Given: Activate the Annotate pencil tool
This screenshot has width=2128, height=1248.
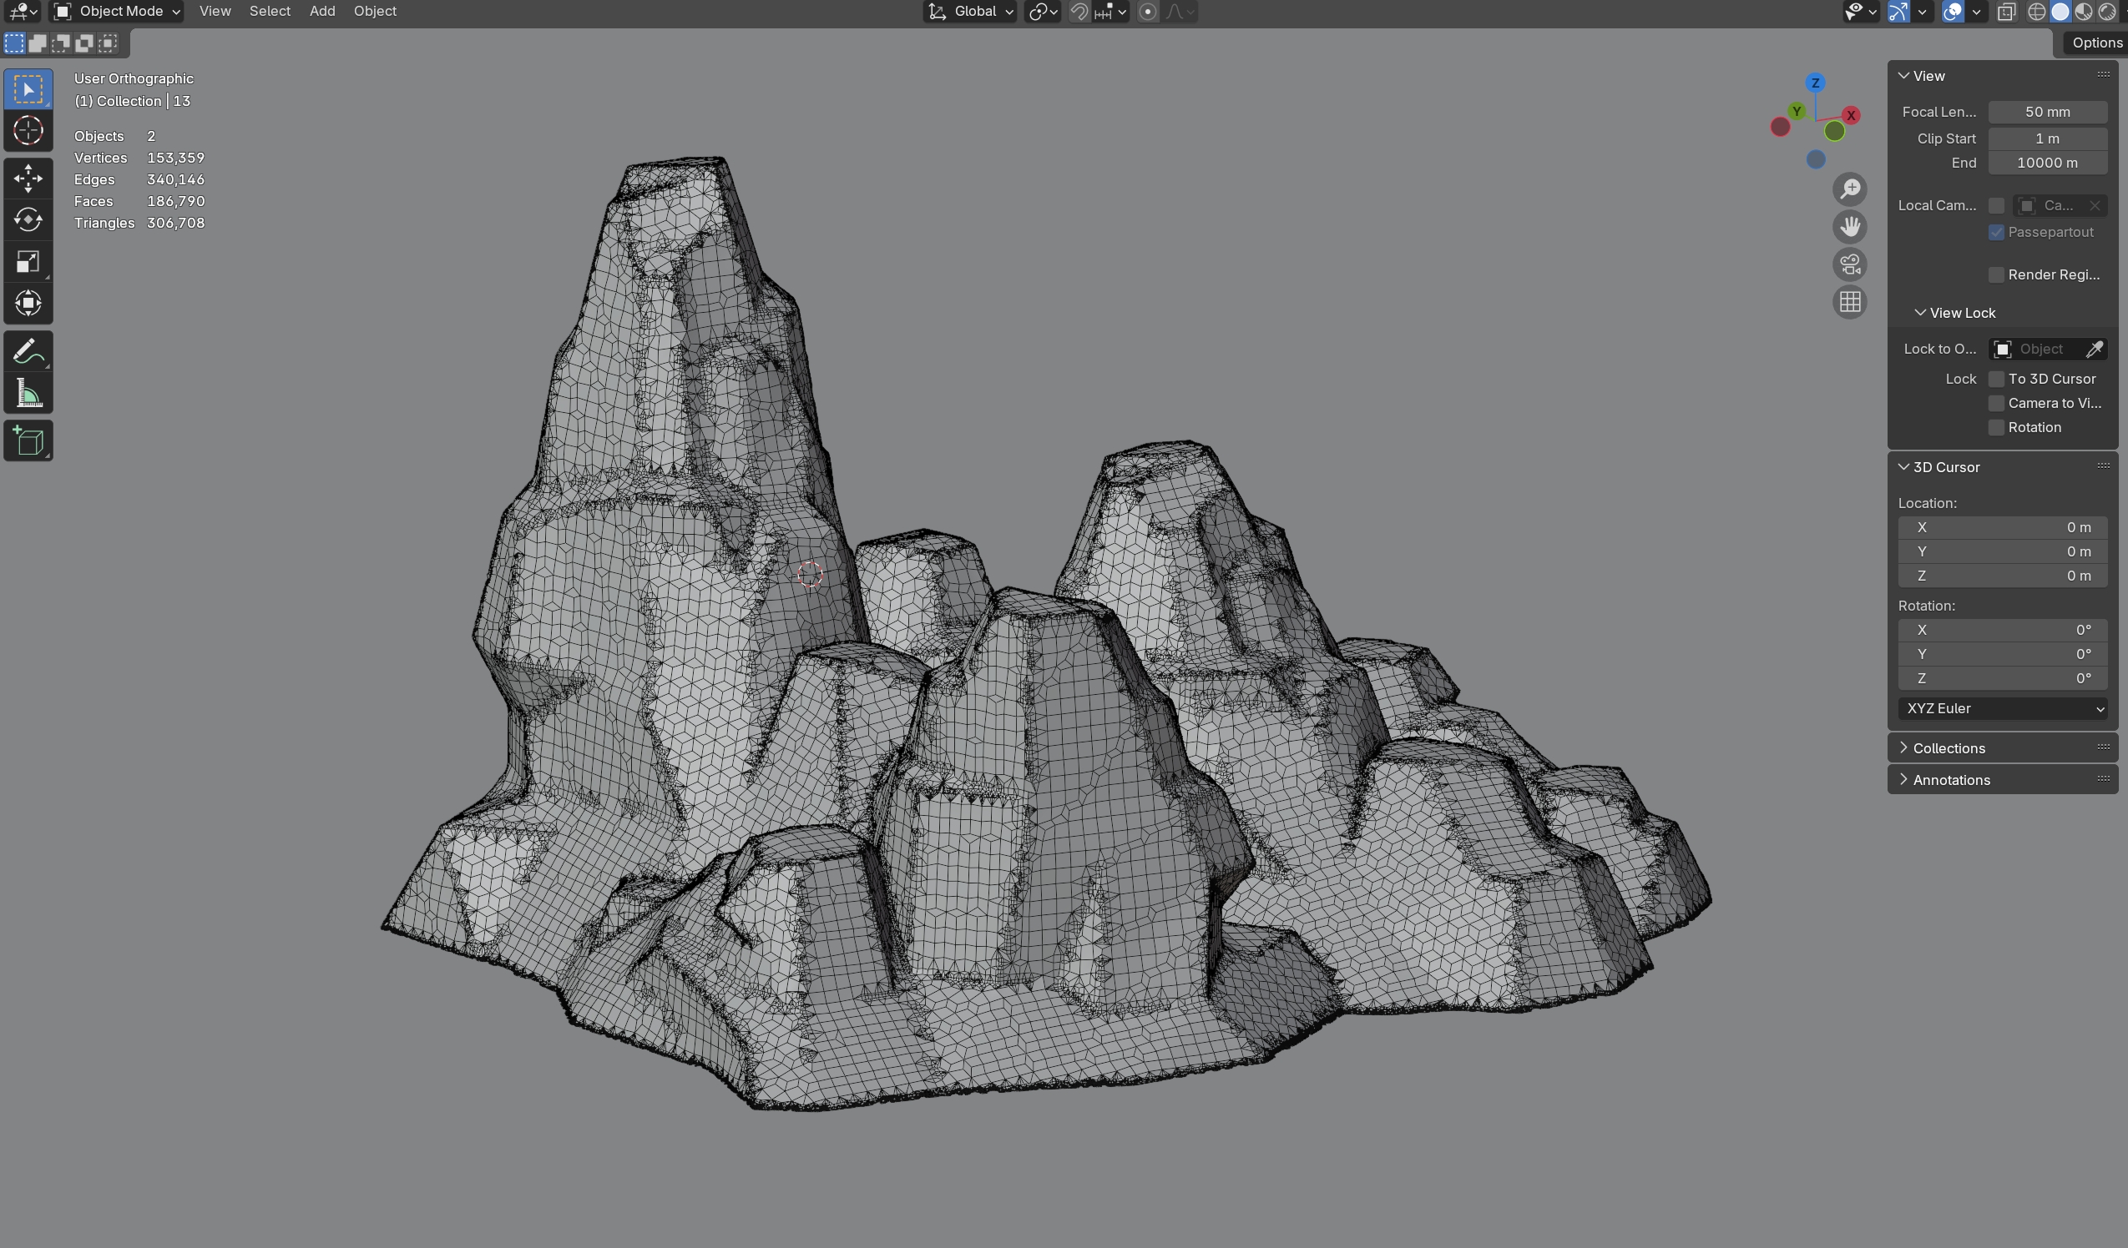Looking at the screenshot, I should [x=28, y=351].
